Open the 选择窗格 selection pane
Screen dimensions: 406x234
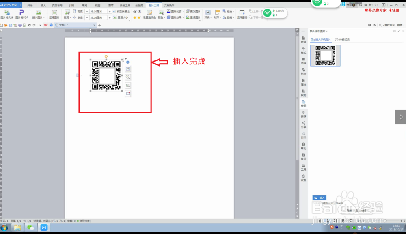[x=242, y=15]
